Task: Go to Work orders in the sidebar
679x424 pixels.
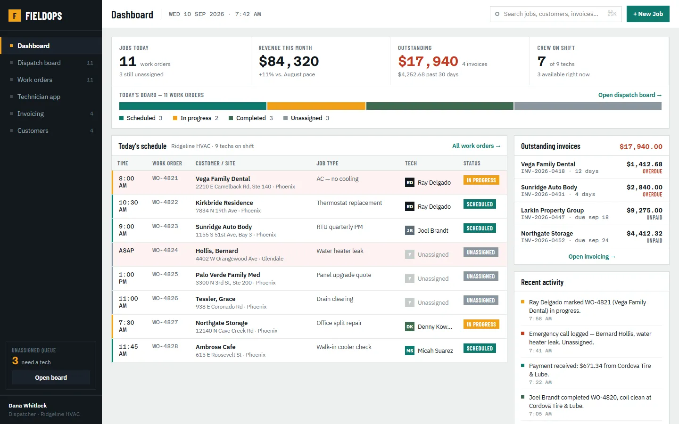Action: 51,80
